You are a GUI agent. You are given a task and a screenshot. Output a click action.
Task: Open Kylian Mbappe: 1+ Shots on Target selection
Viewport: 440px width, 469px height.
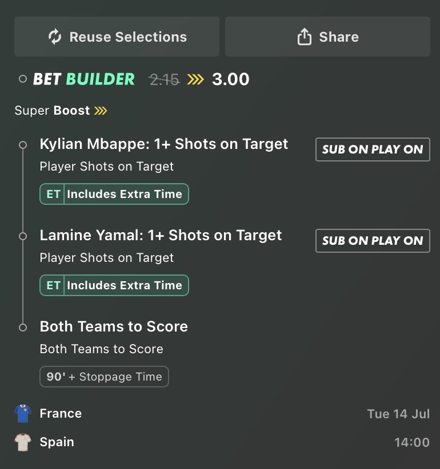pyautogui.click(x=164, y=144)
